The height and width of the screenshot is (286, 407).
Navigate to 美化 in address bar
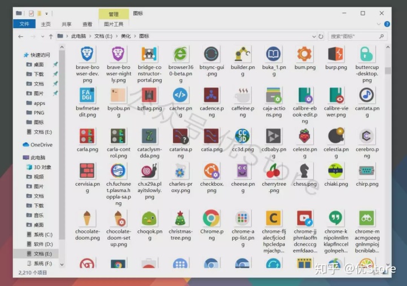pos(126,36)
